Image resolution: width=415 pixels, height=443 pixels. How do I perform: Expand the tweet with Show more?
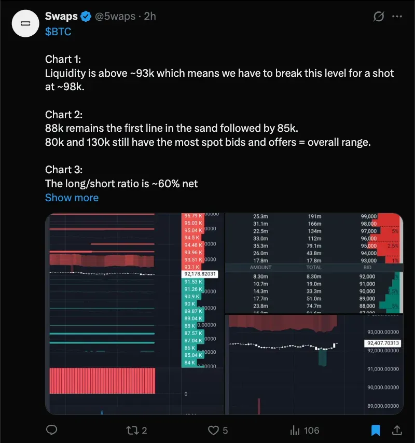click(x=72, y=198)
